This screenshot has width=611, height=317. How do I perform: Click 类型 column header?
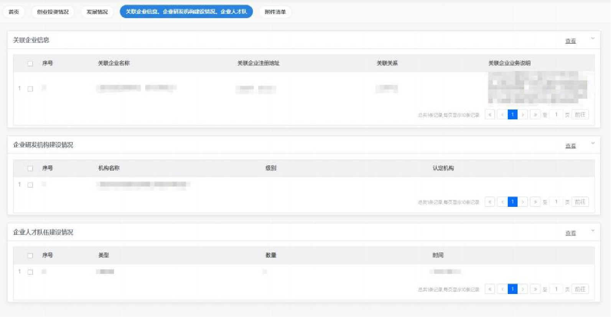click(x=104, y=255)
